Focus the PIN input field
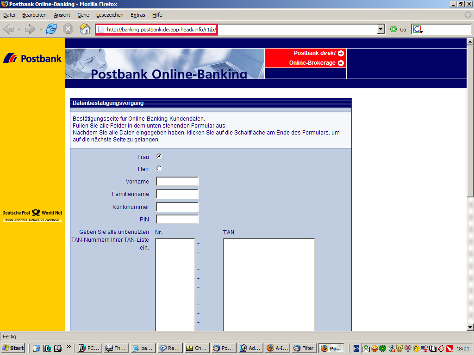Screen dimensions: 474x355 point(177,220)
